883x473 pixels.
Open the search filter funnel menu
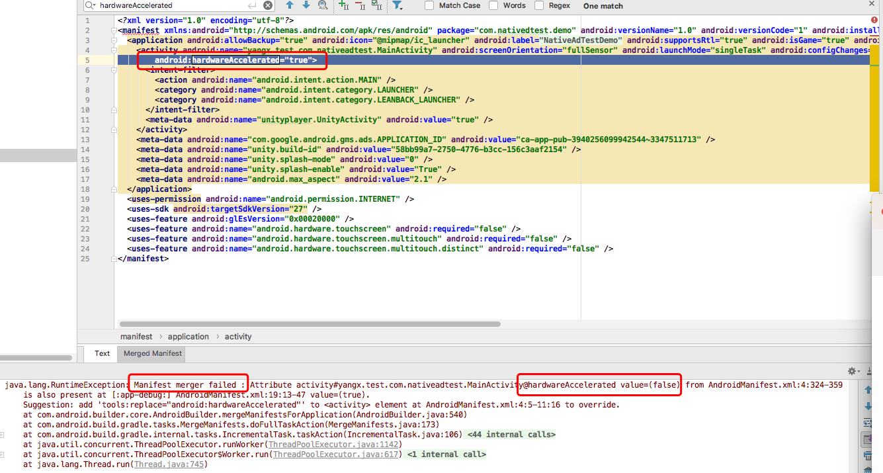[x=397, y=5]
